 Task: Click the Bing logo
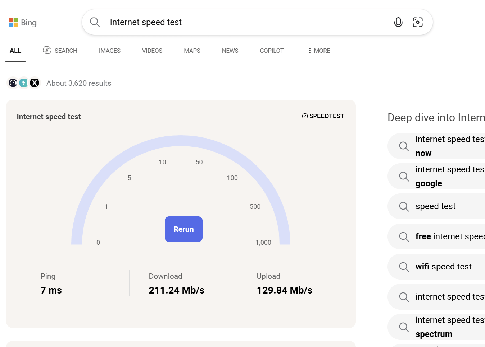tap(23, 23)
